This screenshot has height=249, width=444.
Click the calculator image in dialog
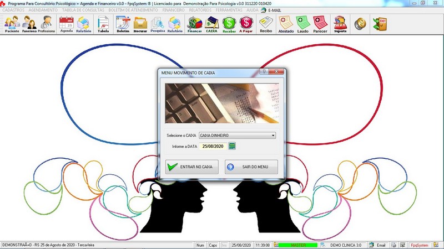click(x=222, y=103)
